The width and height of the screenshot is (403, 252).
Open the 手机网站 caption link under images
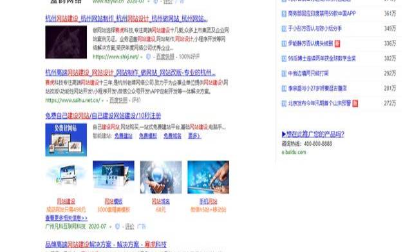pos(208,201)
